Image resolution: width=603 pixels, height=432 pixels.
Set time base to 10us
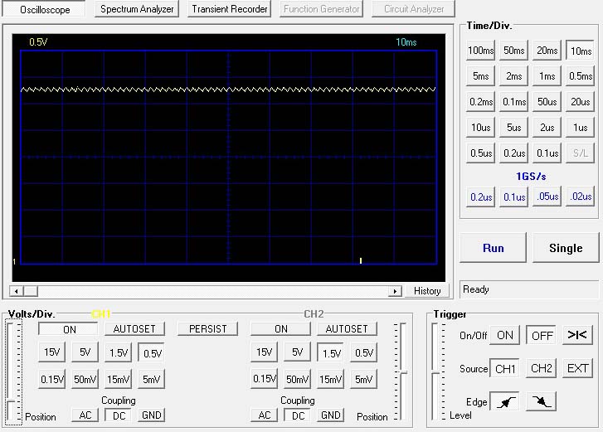tap(481, 127)
